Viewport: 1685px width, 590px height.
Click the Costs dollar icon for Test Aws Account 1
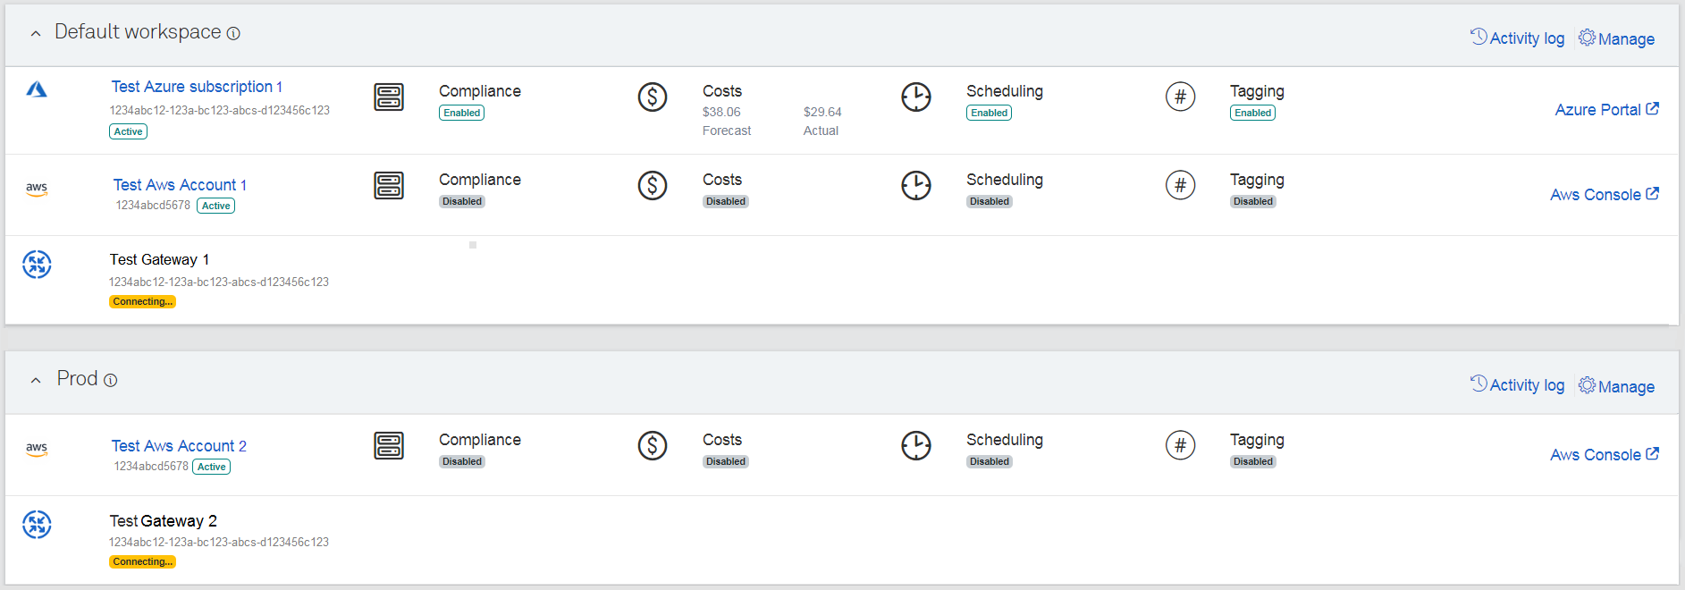[652, 185]
